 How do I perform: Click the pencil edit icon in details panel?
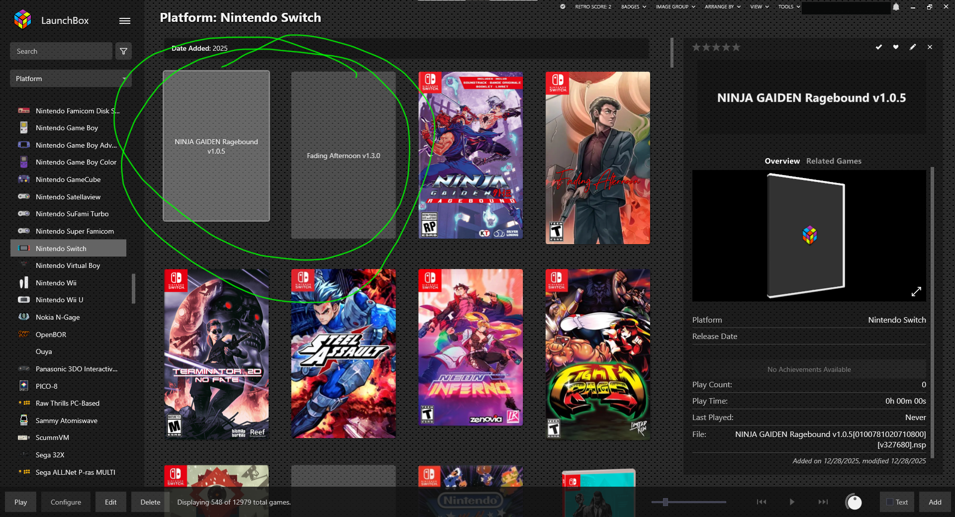(x=913, y=47)
